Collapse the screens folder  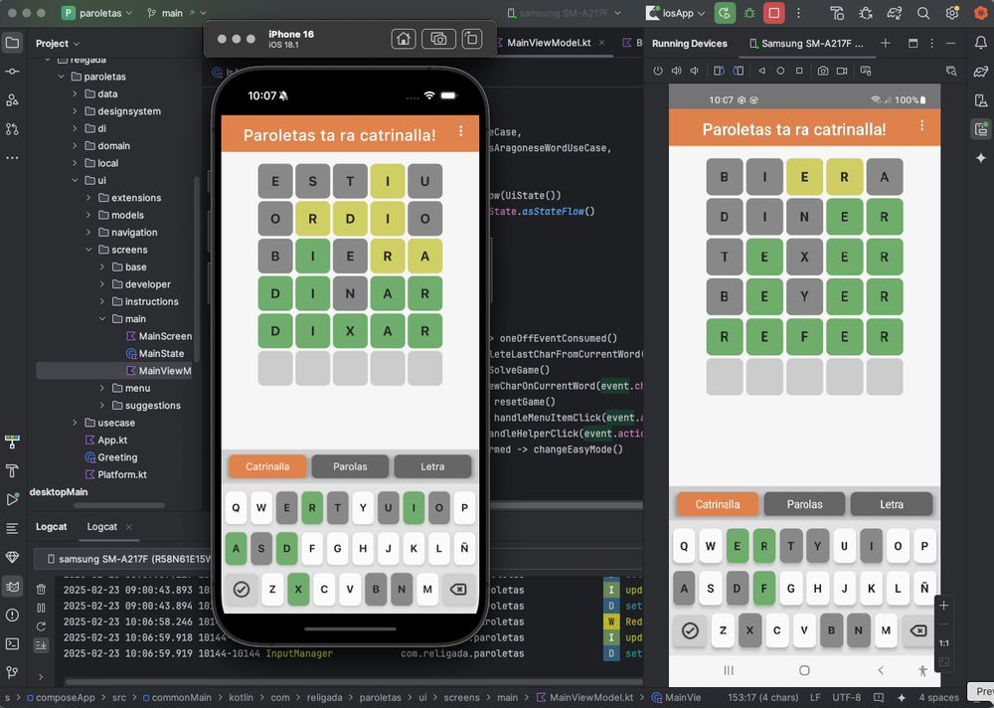click(88, 250)
